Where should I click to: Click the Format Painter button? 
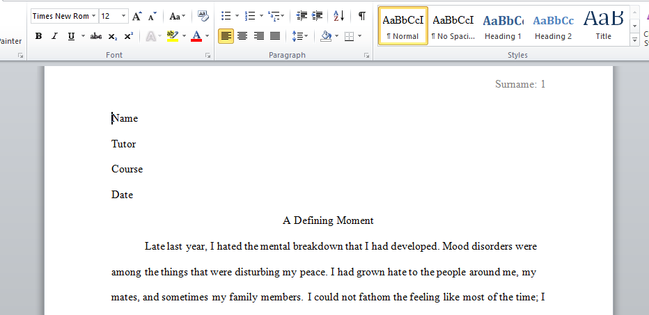click(x=10, y=41)
